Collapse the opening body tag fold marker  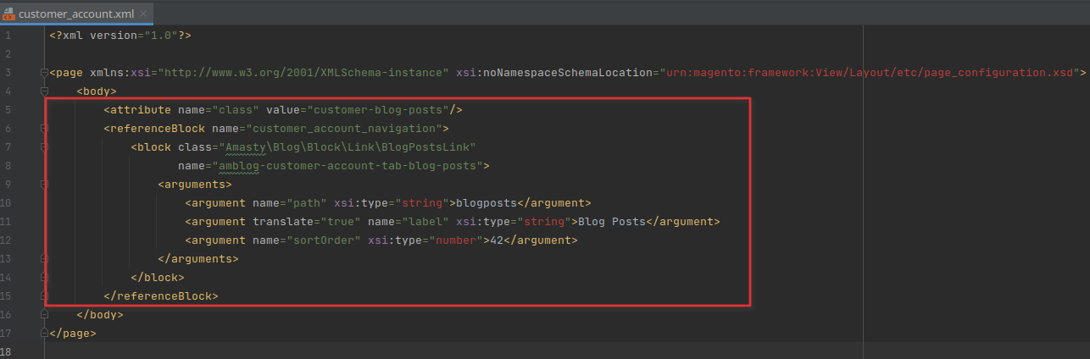click(x=44, y=91)
